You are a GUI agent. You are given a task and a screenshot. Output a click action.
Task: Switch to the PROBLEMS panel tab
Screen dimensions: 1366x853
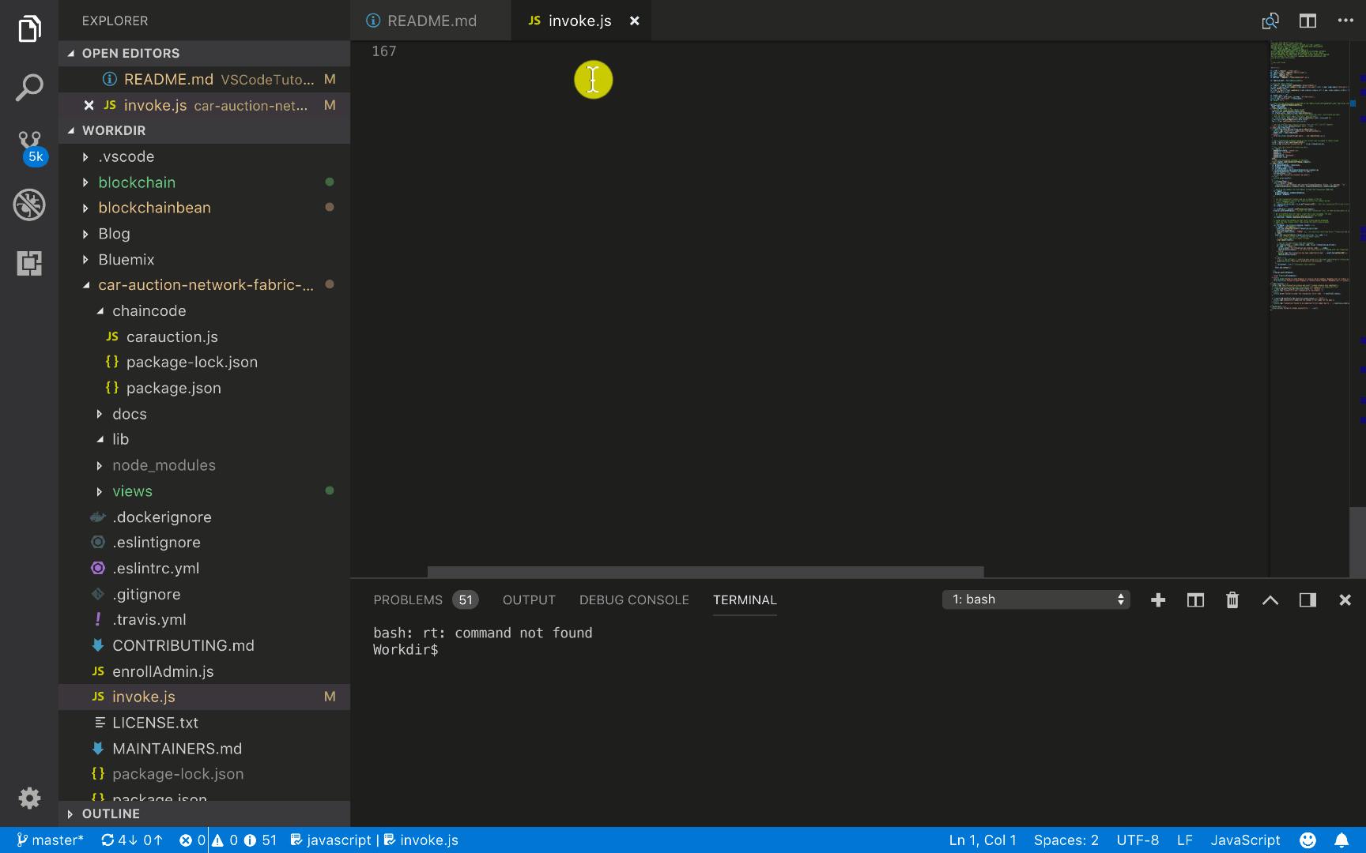[x=408, y=600]
